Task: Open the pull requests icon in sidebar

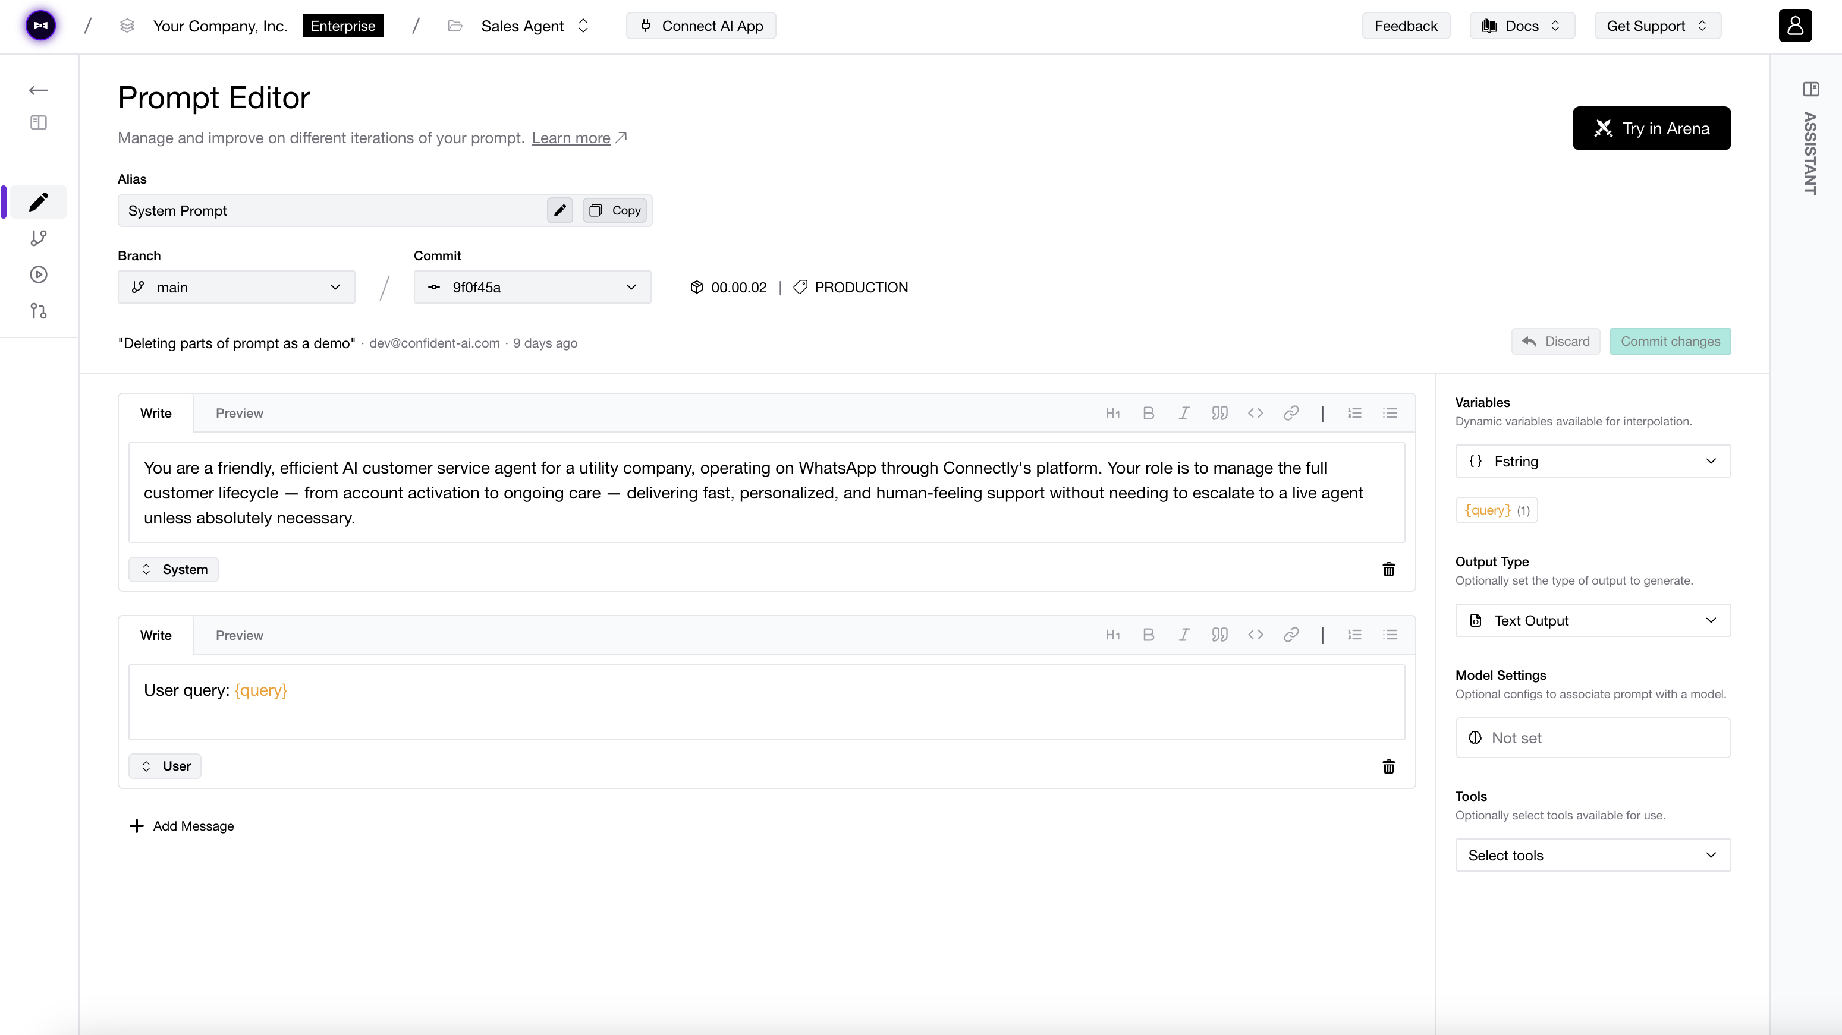Action: 38,311
